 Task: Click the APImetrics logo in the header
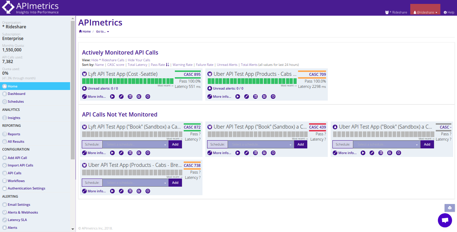(x=30, y=7)
